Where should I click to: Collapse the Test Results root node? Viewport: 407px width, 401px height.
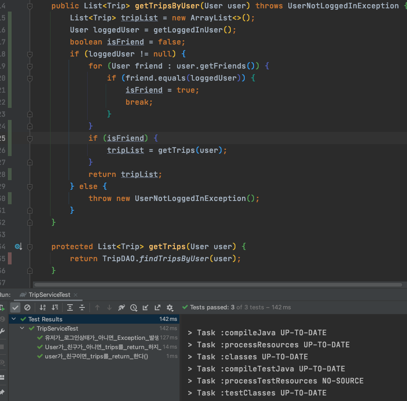coord(14,319)
